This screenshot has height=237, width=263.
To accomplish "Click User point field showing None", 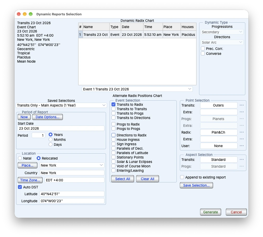I will (x=219, y=146).
